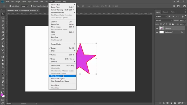Select the Gradient tool
This screenshot has height=105, width=187.
(x=3, y=57)
